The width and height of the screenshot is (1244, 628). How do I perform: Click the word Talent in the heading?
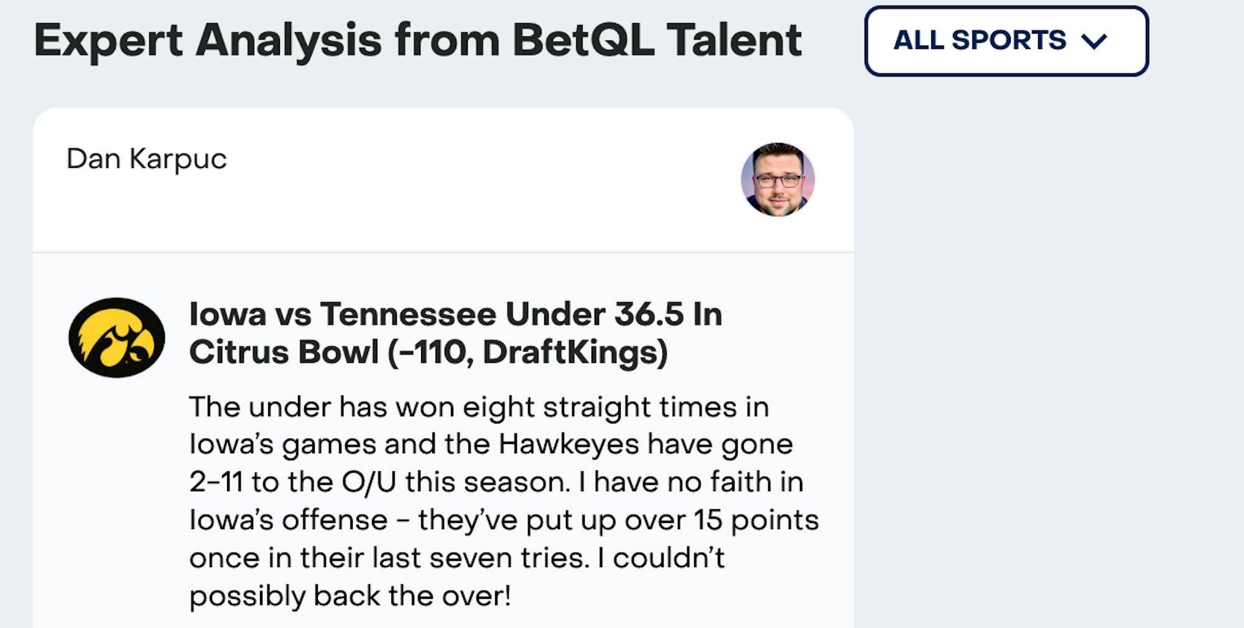[x=734, y=41]
